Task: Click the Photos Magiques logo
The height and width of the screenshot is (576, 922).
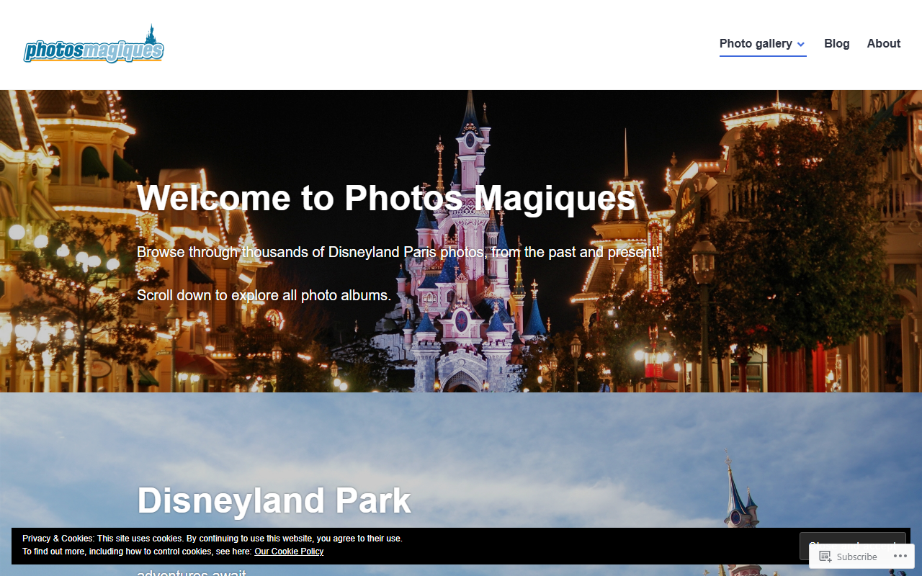Action: tap(94, 45)
